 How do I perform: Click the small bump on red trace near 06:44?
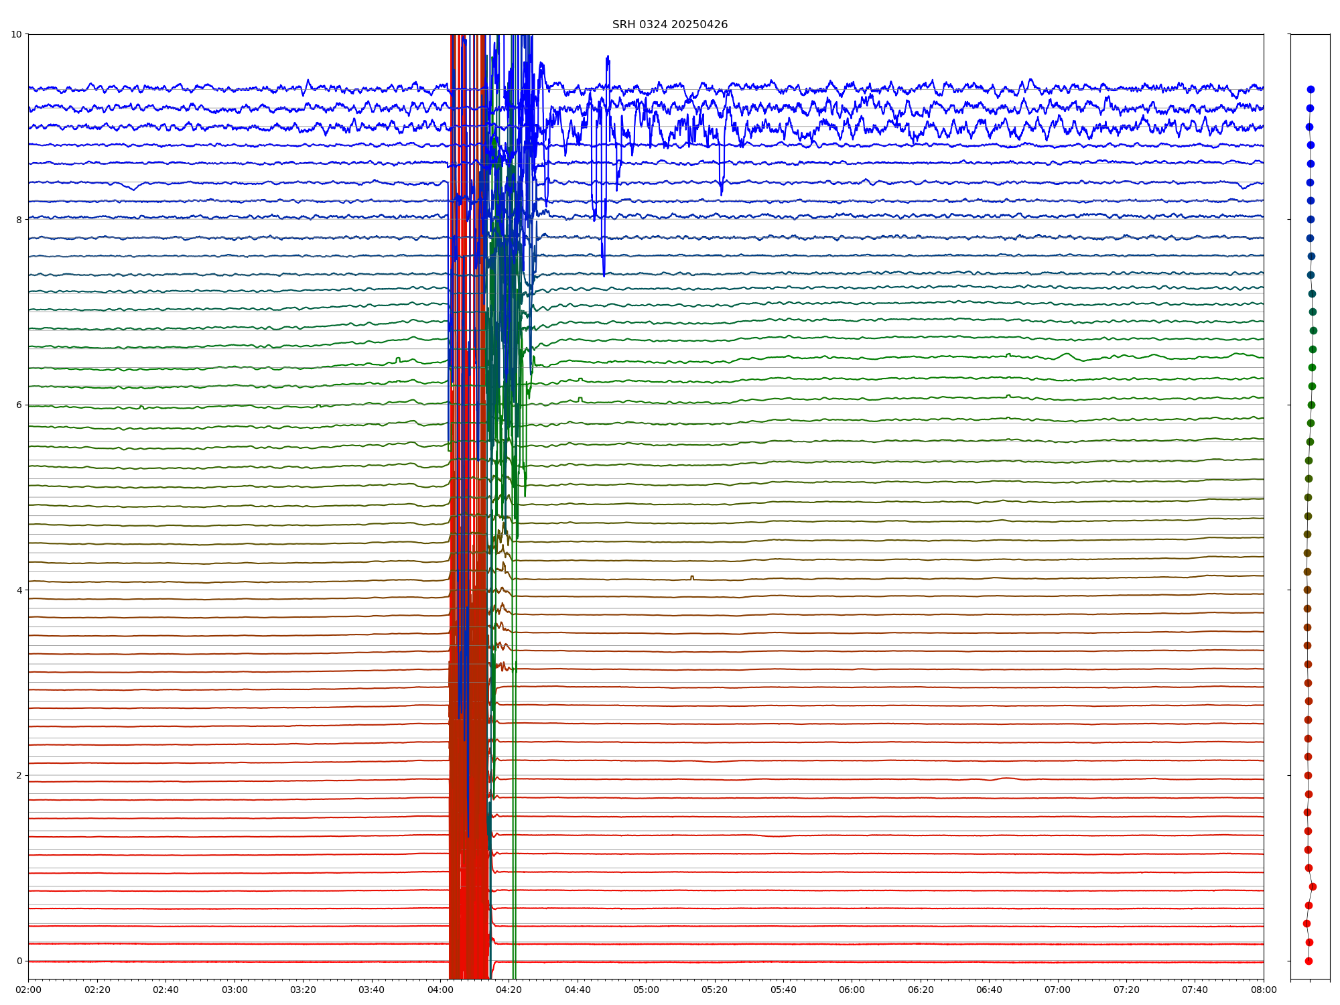point(1005,778)
